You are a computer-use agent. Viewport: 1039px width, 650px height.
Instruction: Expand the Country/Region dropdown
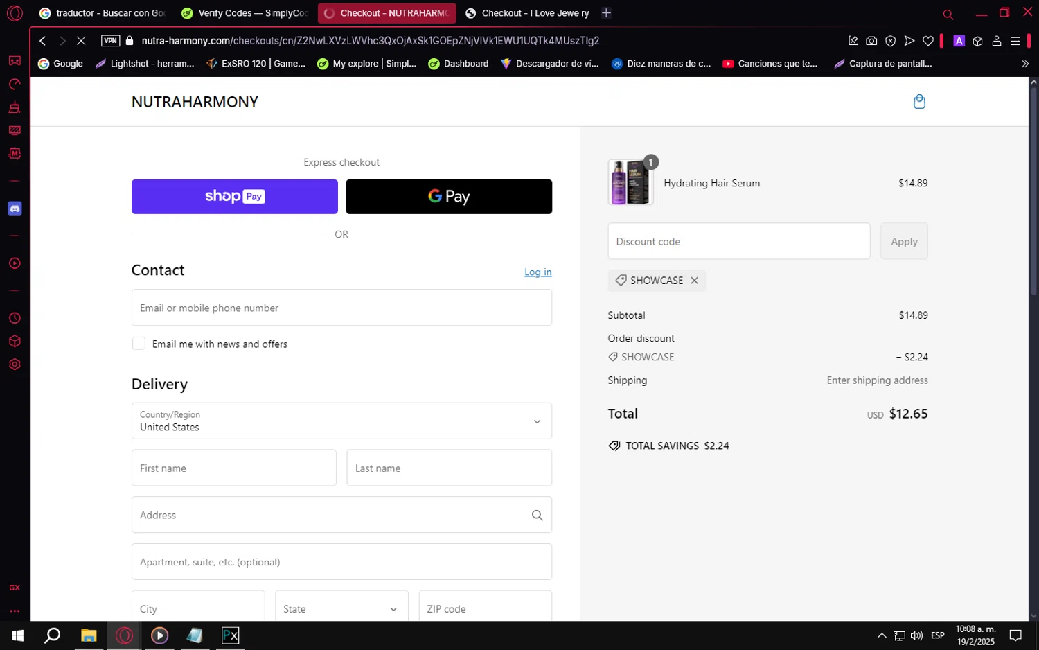[341, 421]
